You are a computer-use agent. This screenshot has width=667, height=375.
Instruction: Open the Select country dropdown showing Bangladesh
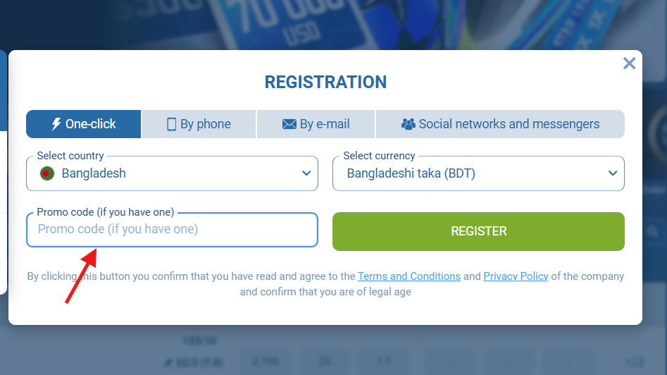[x=172, y=173]
